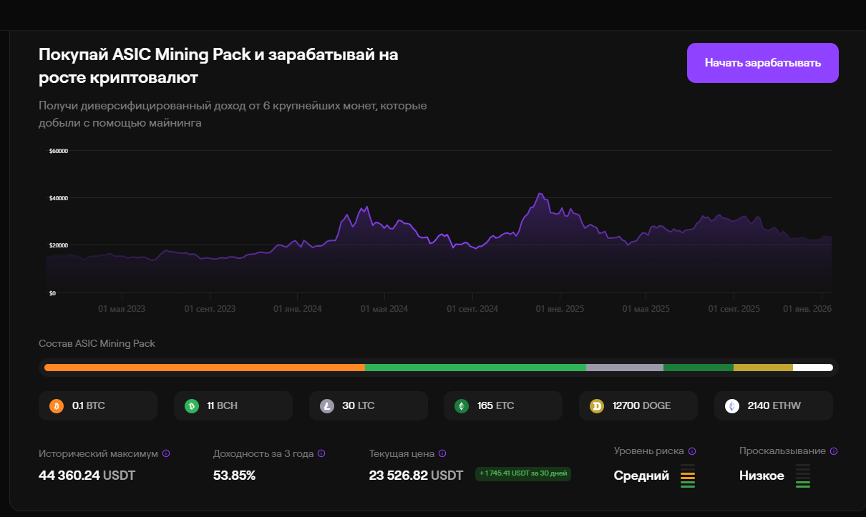Click the yellow Dogecoin coin icon
866x517 pixels.
[597, 406]
